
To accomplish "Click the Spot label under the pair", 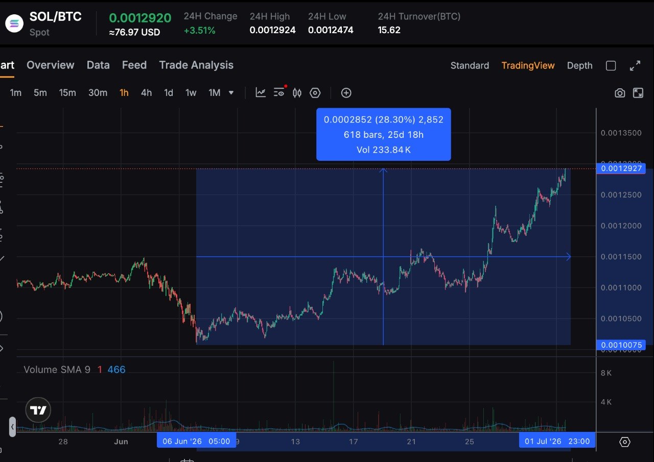I will tap(39, 32).
